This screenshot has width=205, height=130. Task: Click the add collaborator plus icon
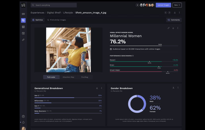137,5
